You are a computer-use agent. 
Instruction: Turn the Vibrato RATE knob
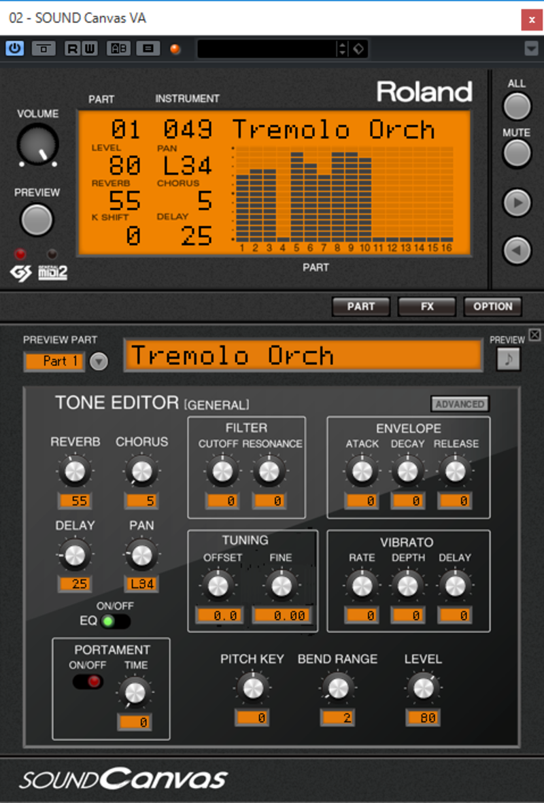tap(362, 586)
